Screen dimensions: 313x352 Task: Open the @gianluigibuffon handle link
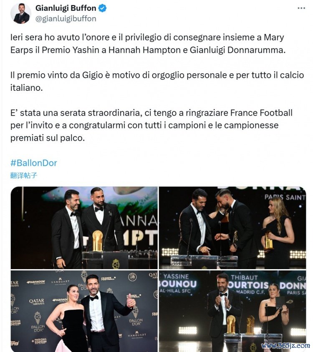click(66, 19)
